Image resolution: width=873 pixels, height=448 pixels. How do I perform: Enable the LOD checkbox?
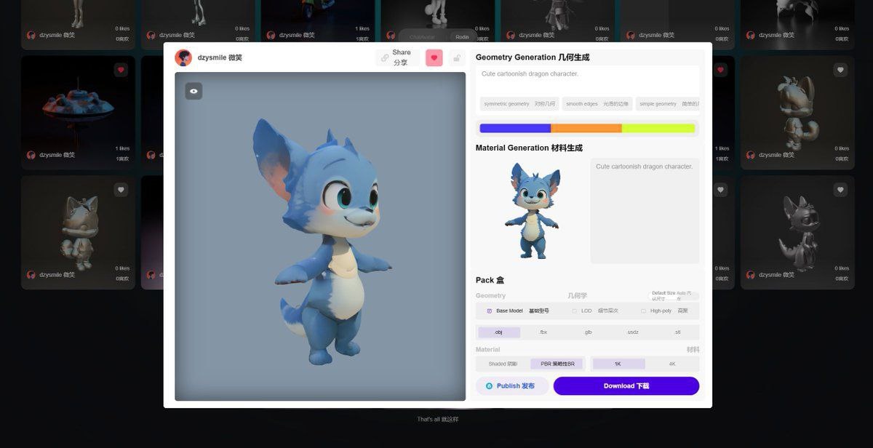coord(574,311)
